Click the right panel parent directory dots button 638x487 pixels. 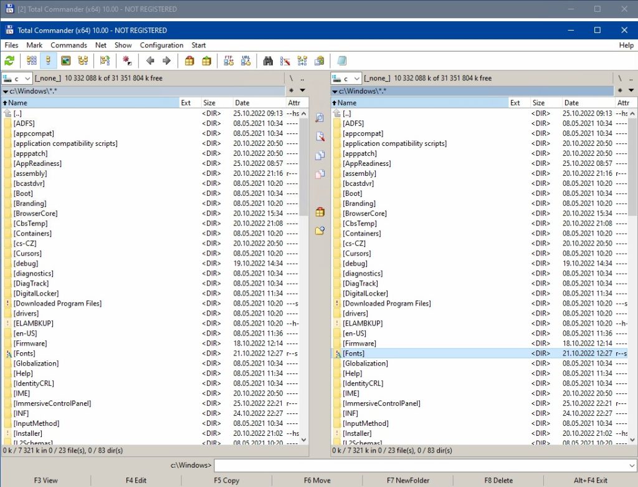pyautogui.click(x=631, y=78)
